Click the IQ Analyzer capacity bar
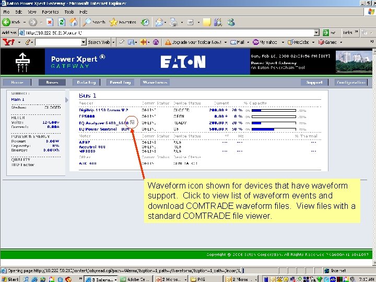Screen dimensions: 376x282 point(274,123)
